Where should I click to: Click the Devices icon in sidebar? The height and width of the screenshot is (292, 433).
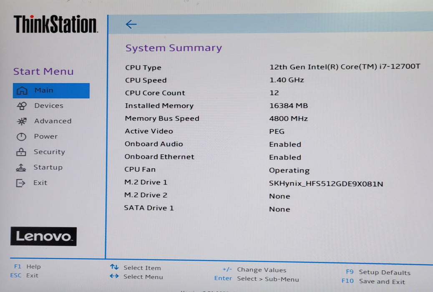tap(22, 106)
